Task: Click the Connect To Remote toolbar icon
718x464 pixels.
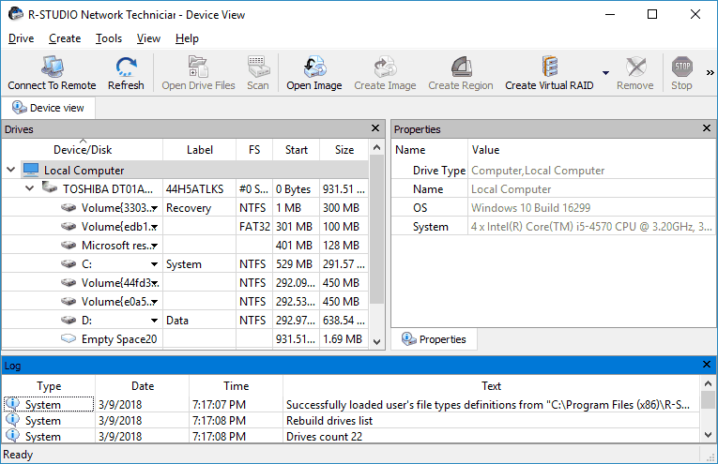Action: click(x=52, y=67)
